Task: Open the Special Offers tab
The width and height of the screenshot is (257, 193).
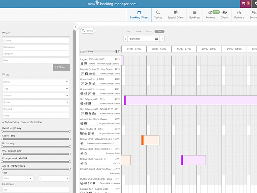Action: [x=176, y=15]
